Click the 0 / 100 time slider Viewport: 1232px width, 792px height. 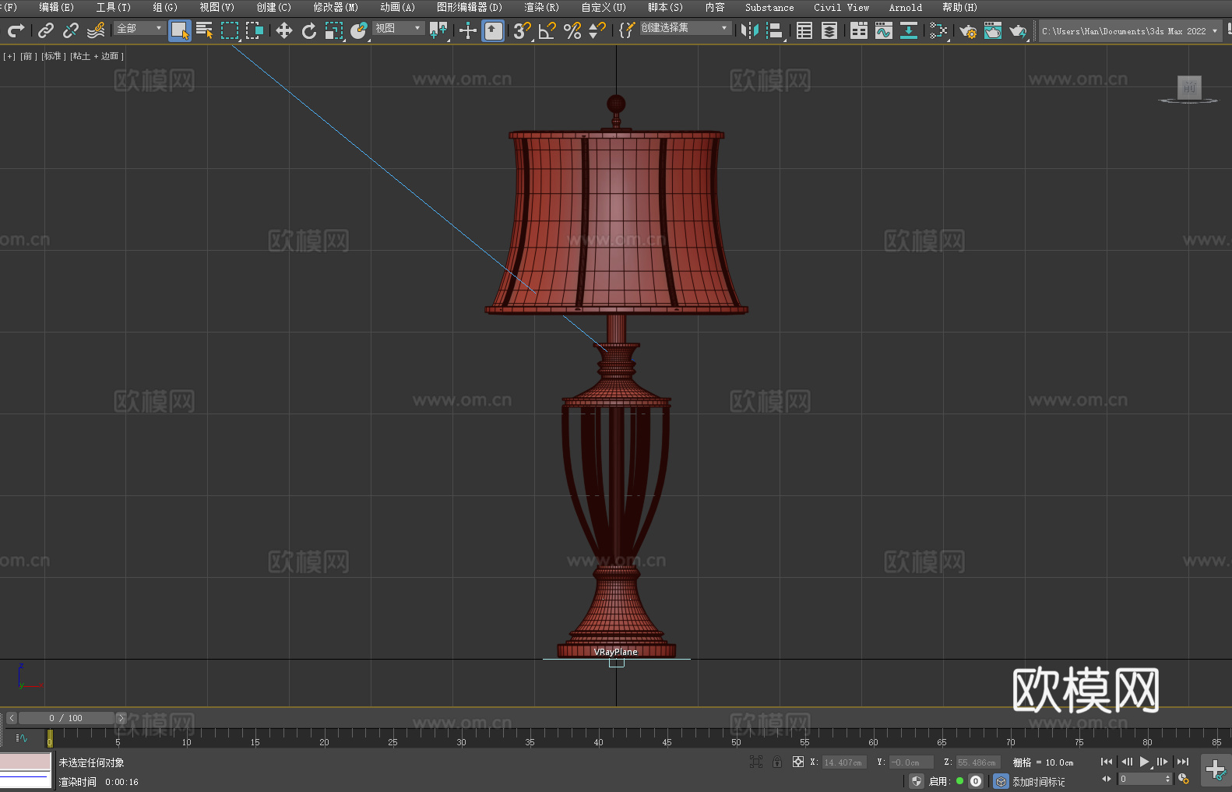(x=66, y=718)
